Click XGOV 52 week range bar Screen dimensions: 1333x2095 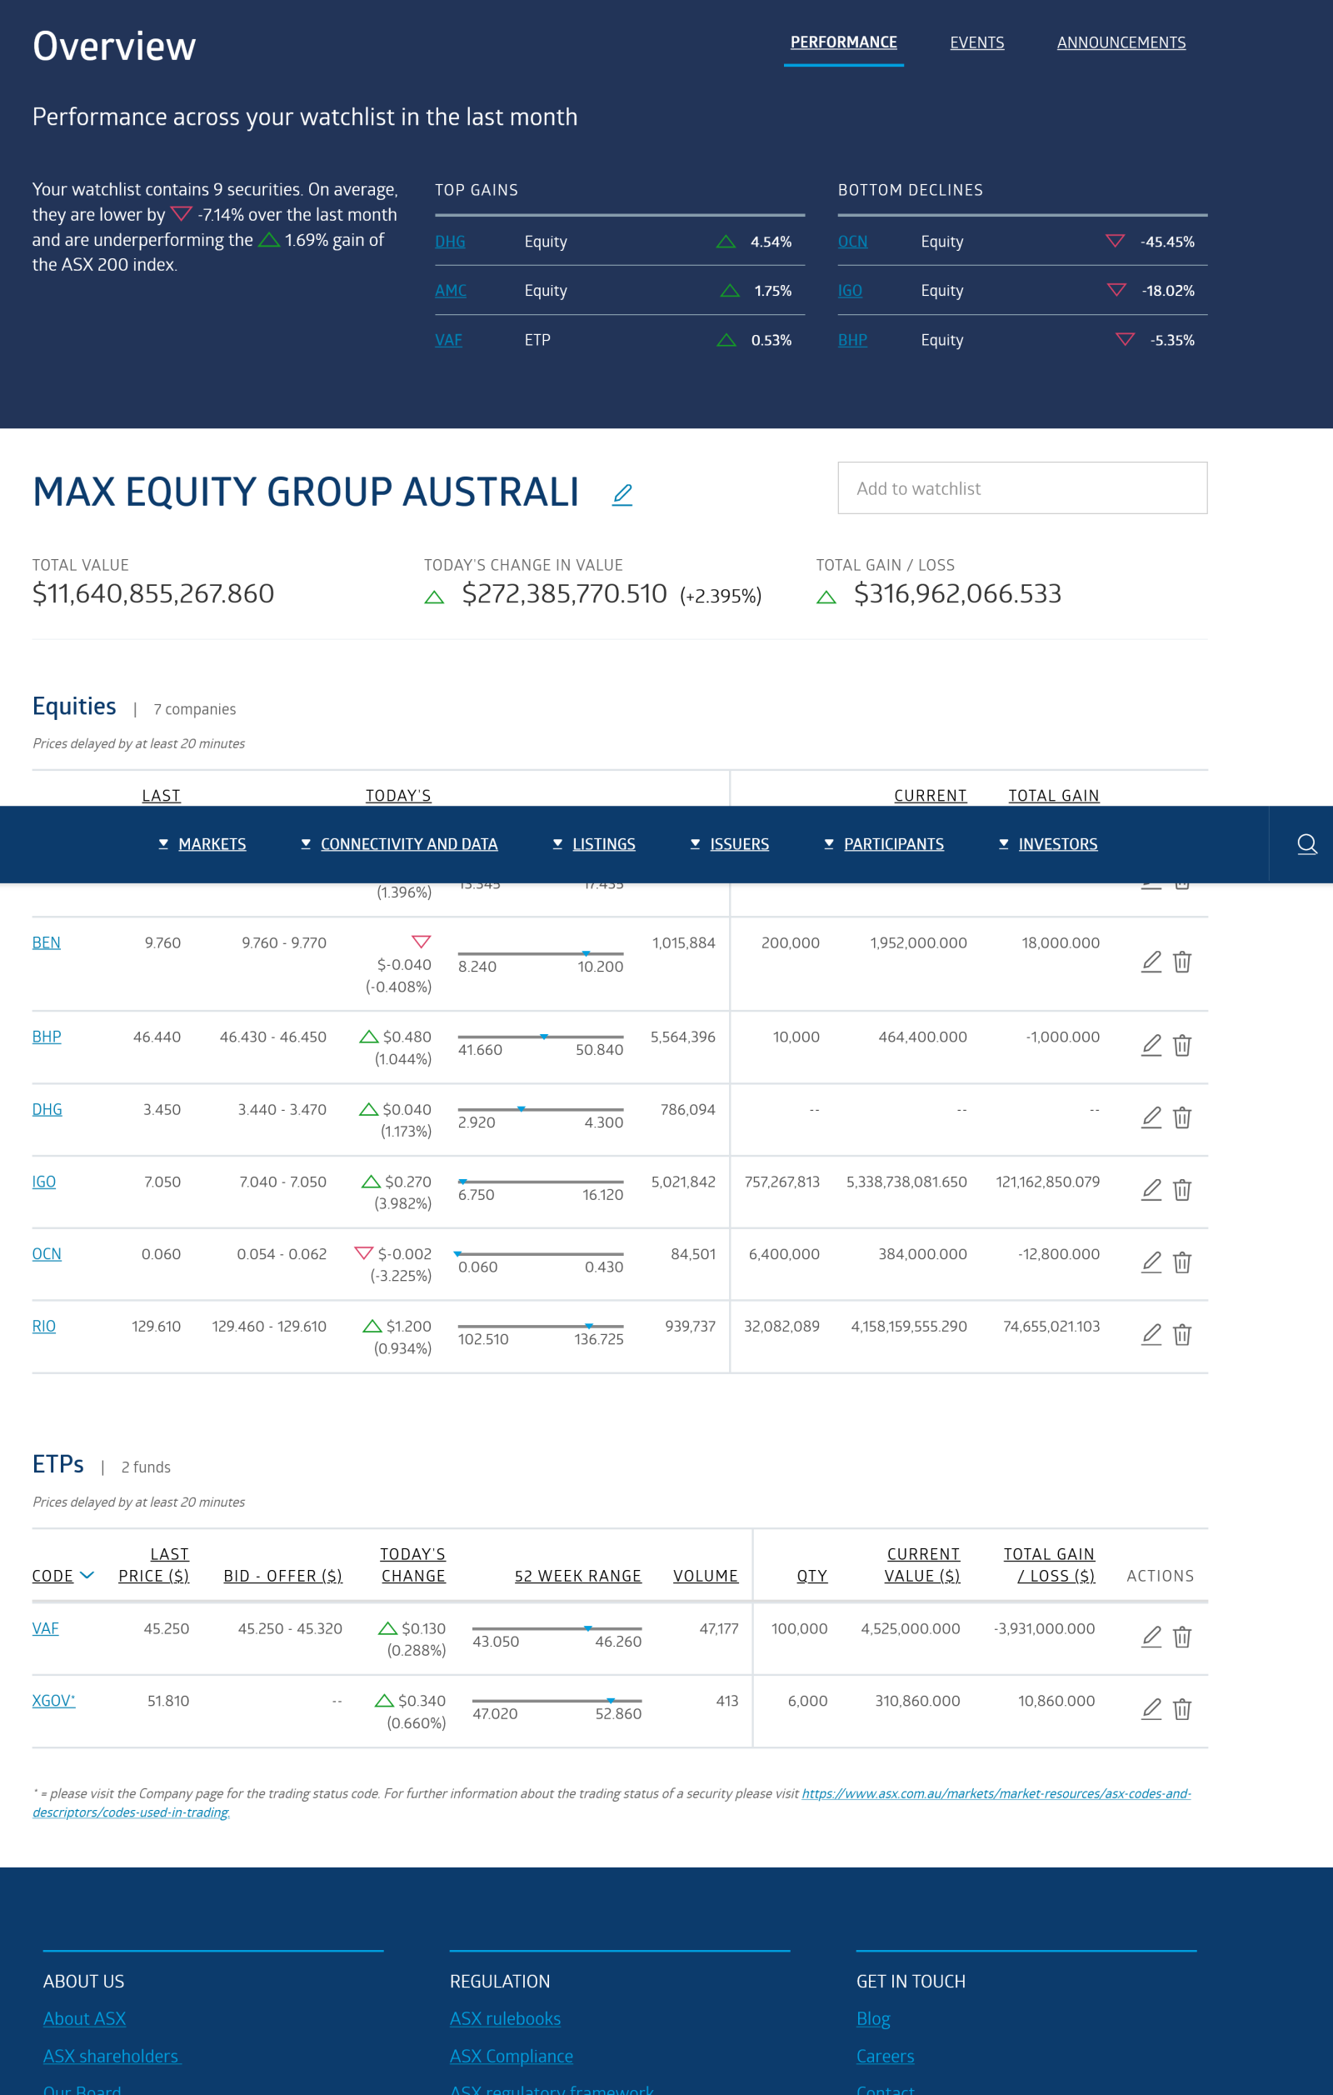pos(557,1700)
